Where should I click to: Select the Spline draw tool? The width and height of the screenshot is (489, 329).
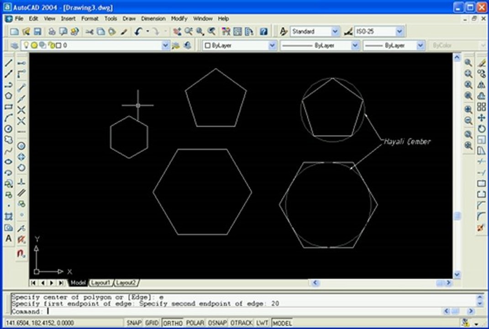(x=8, y=151)
